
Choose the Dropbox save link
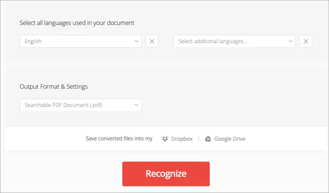coord(182,139)
